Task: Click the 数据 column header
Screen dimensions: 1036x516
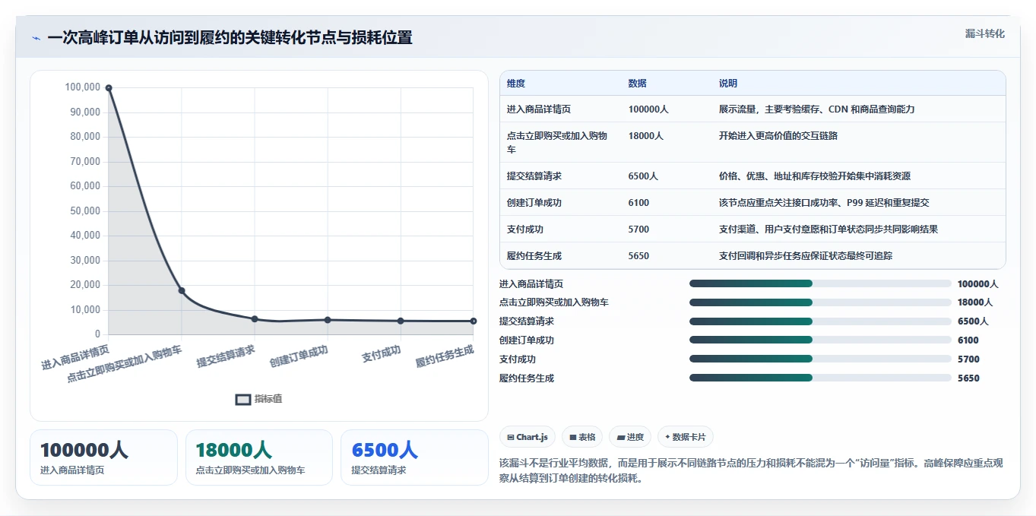Action: (x=638, y=84)
